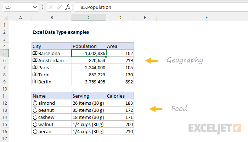Select the 'Serving' header cell
Image resolution: width=248 pixels, height=142 pixels.
[89, 96]
